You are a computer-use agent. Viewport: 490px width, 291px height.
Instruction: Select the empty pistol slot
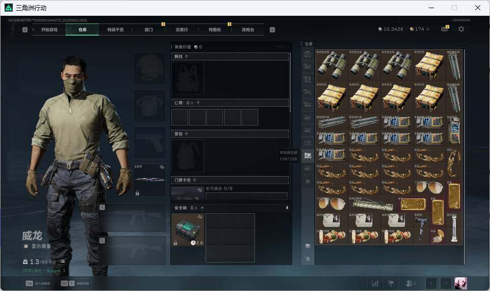click(x=150, y=142)
